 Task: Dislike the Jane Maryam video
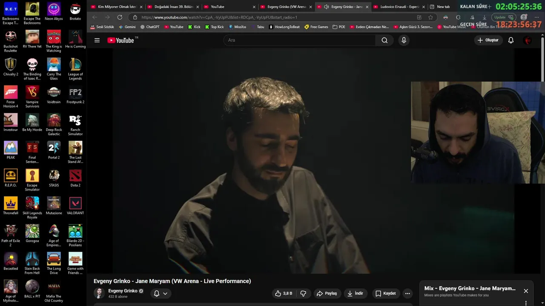[303, 293]
